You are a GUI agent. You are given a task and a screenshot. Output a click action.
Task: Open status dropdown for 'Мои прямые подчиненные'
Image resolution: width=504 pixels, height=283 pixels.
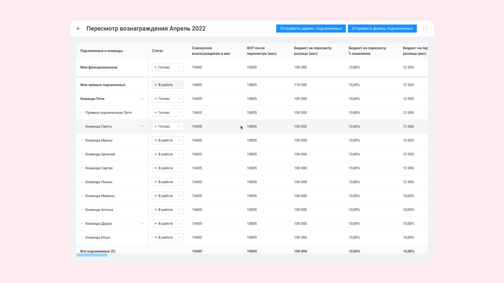point(168,85)
